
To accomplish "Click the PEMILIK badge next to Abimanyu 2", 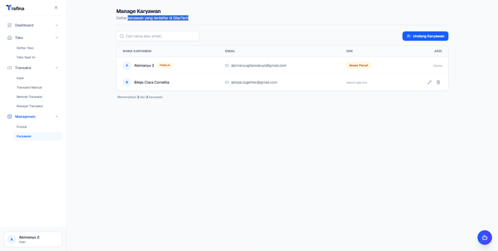I will pyautogui.click(x=165, y=65).
